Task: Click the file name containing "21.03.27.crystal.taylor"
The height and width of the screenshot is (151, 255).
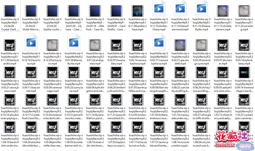Action: [244, 113]
